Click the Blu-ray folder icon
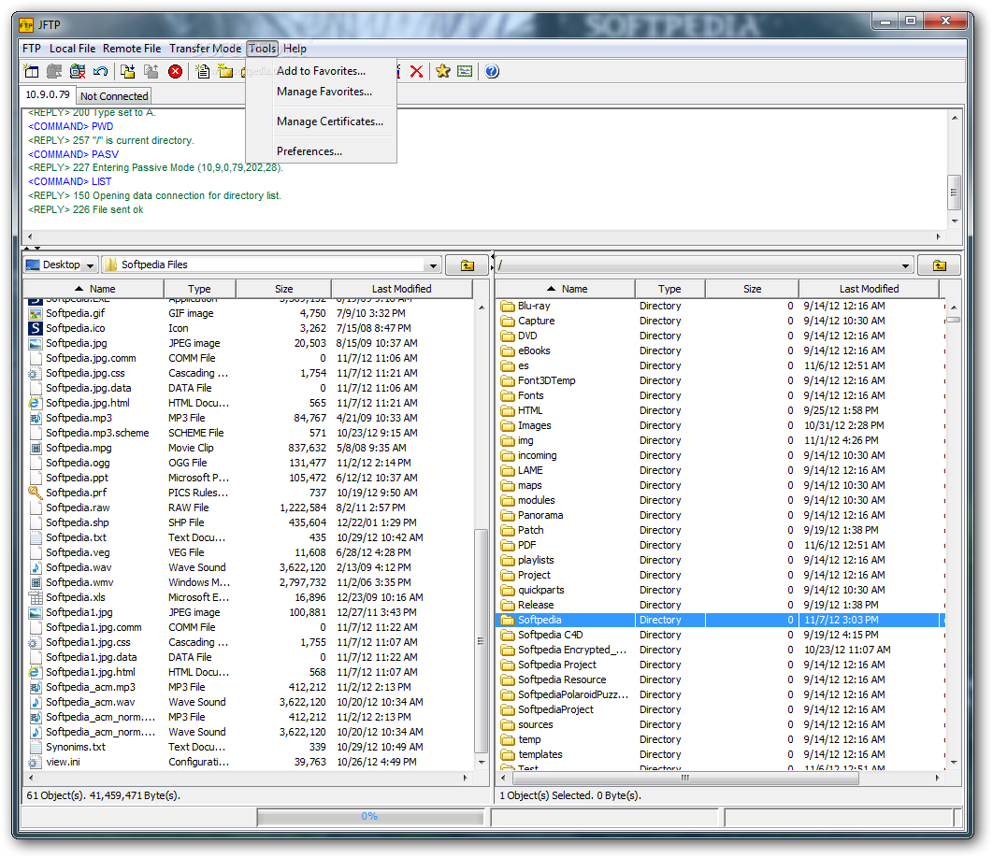Viewport: 993px width, 858px height. coord(508,306)
